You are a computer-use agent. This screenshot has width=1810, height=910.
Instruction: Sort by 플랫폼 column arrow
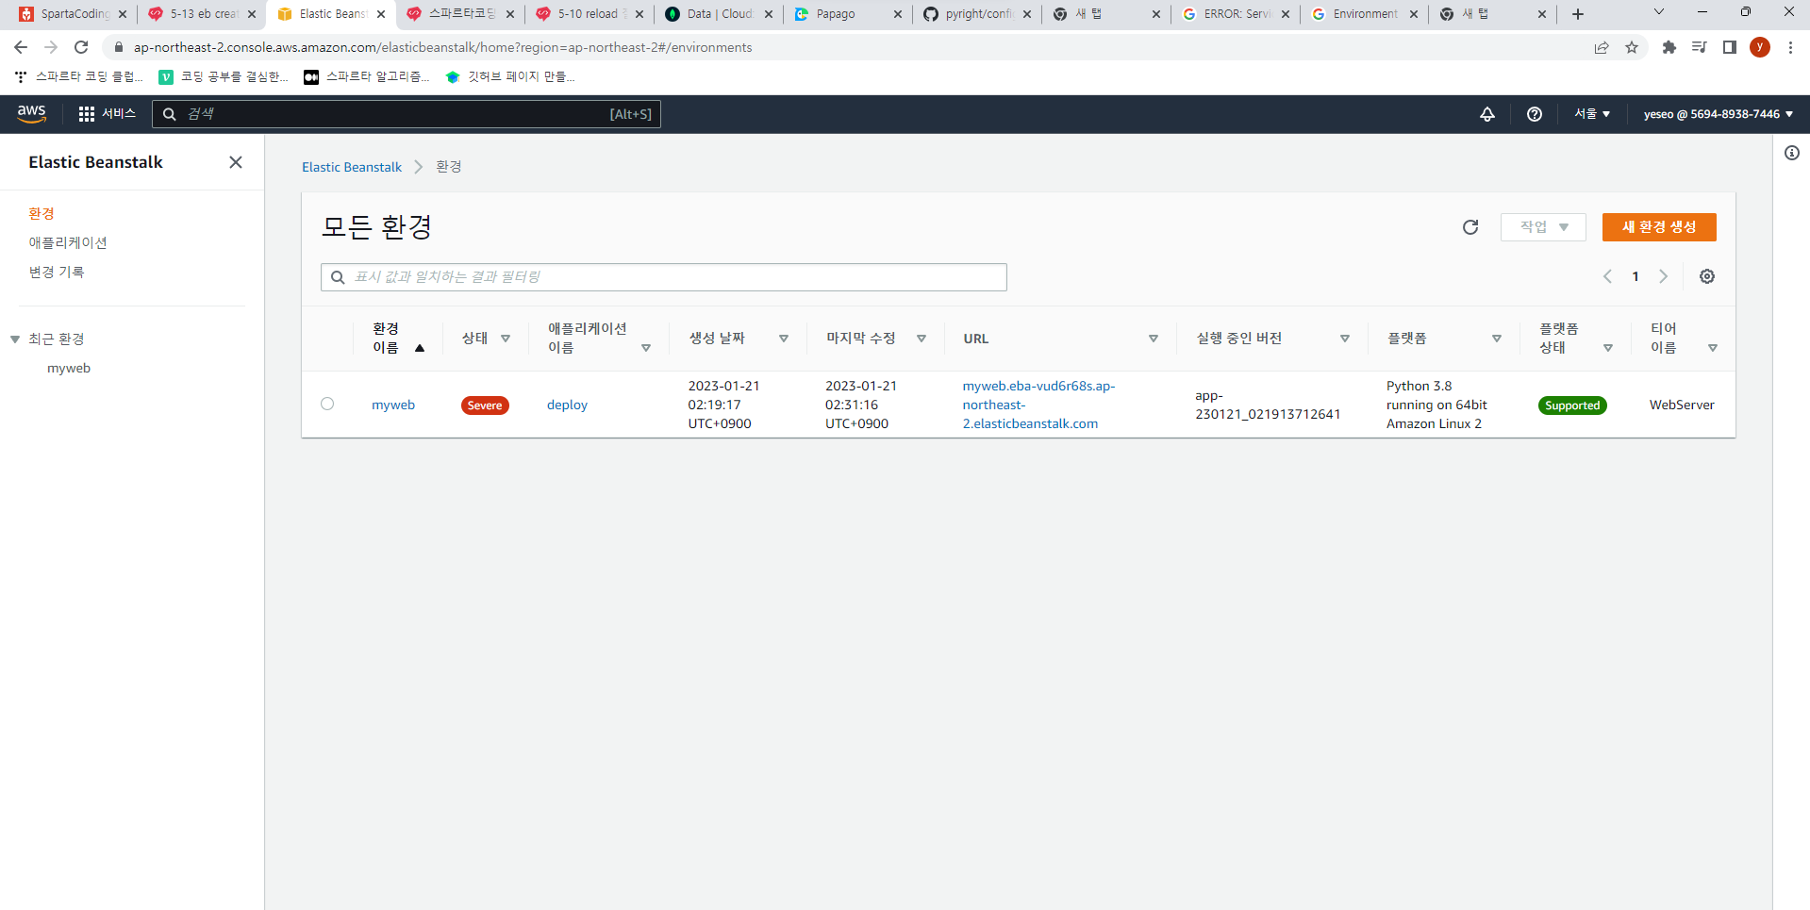click(x=1497, y=339)
